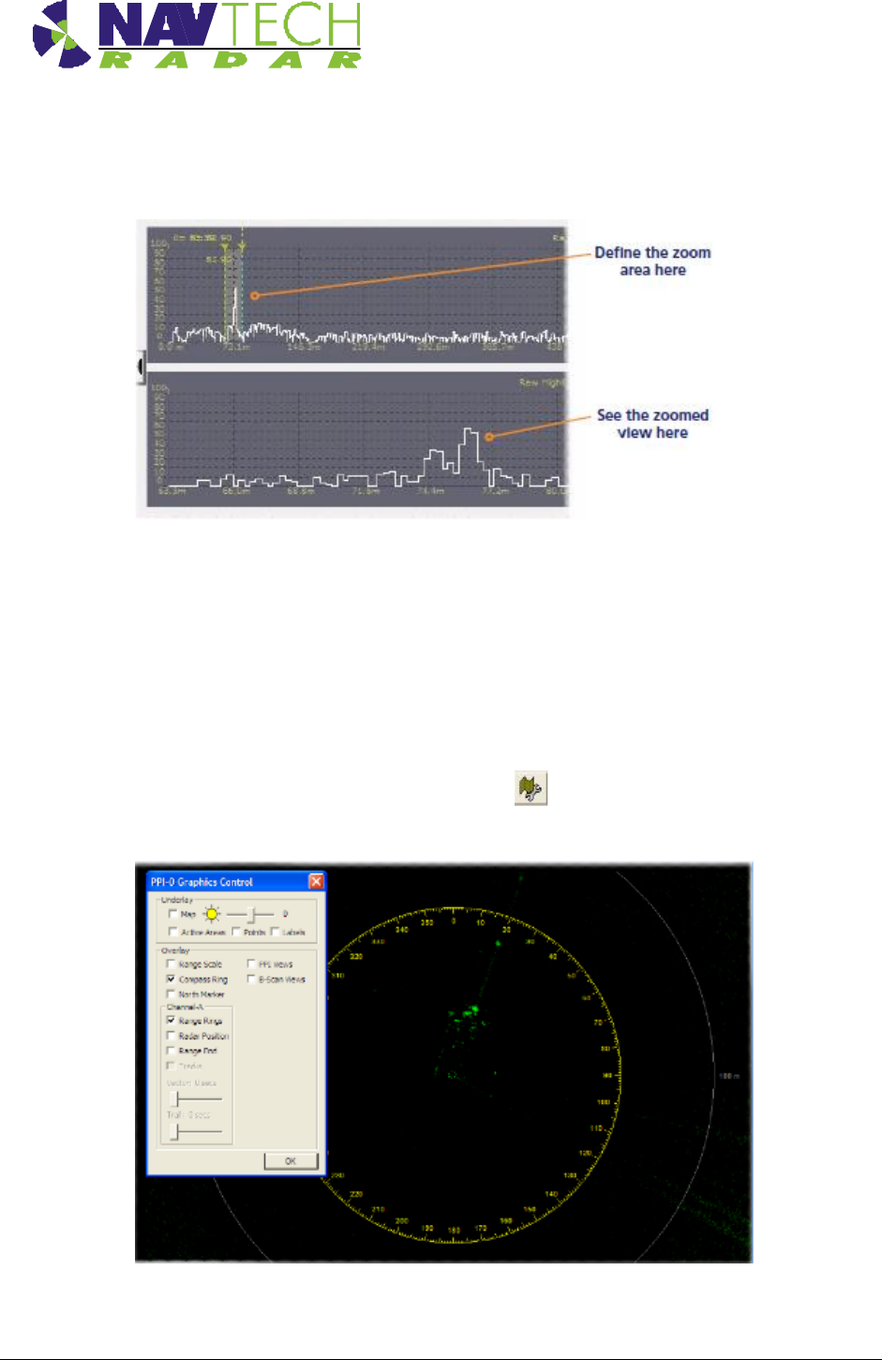Click the PPI-0 Graphics Control title bar
The height and width of the screenshot is (1360, 882).
click(236, 881)
